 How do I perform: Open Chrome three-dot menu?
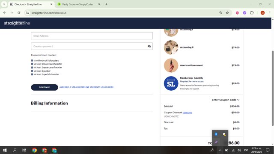coord(270,13)
